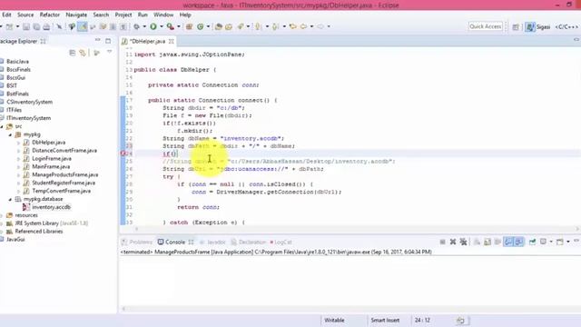Expand the LoginFrame.java tree node
The image size is (581, 327).
[19, 159]
